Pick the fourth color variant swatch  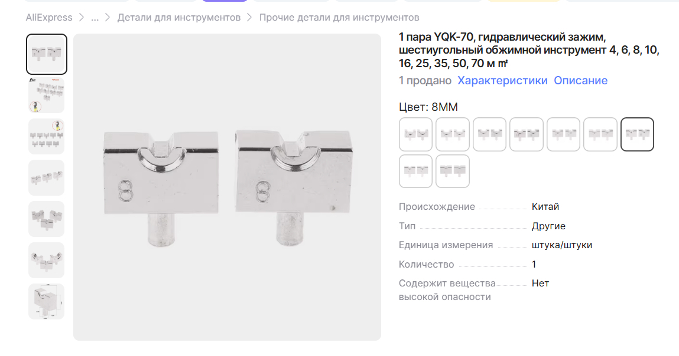[527, 134]
